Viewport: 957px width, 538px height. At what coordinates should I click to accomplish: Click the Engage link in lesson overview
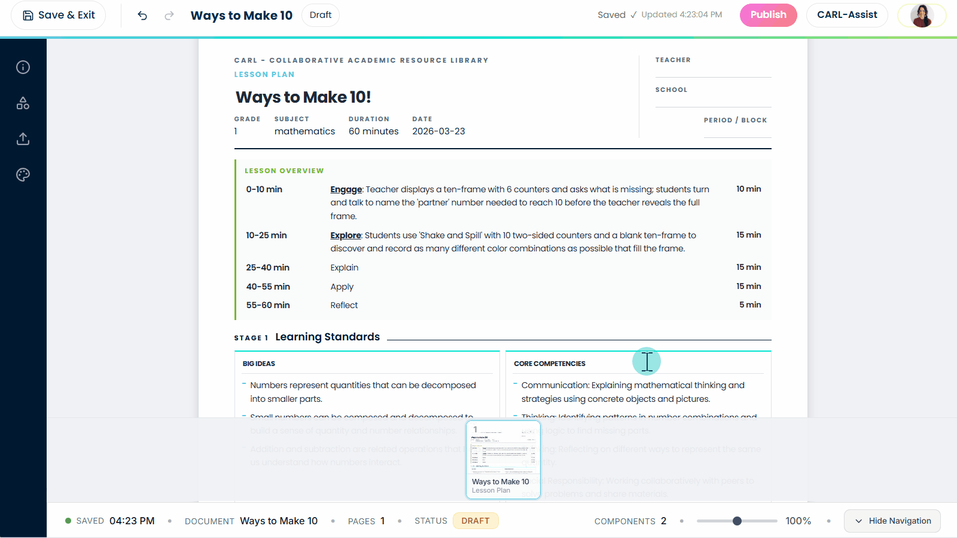pyautogui.click(x=346, y=189)
